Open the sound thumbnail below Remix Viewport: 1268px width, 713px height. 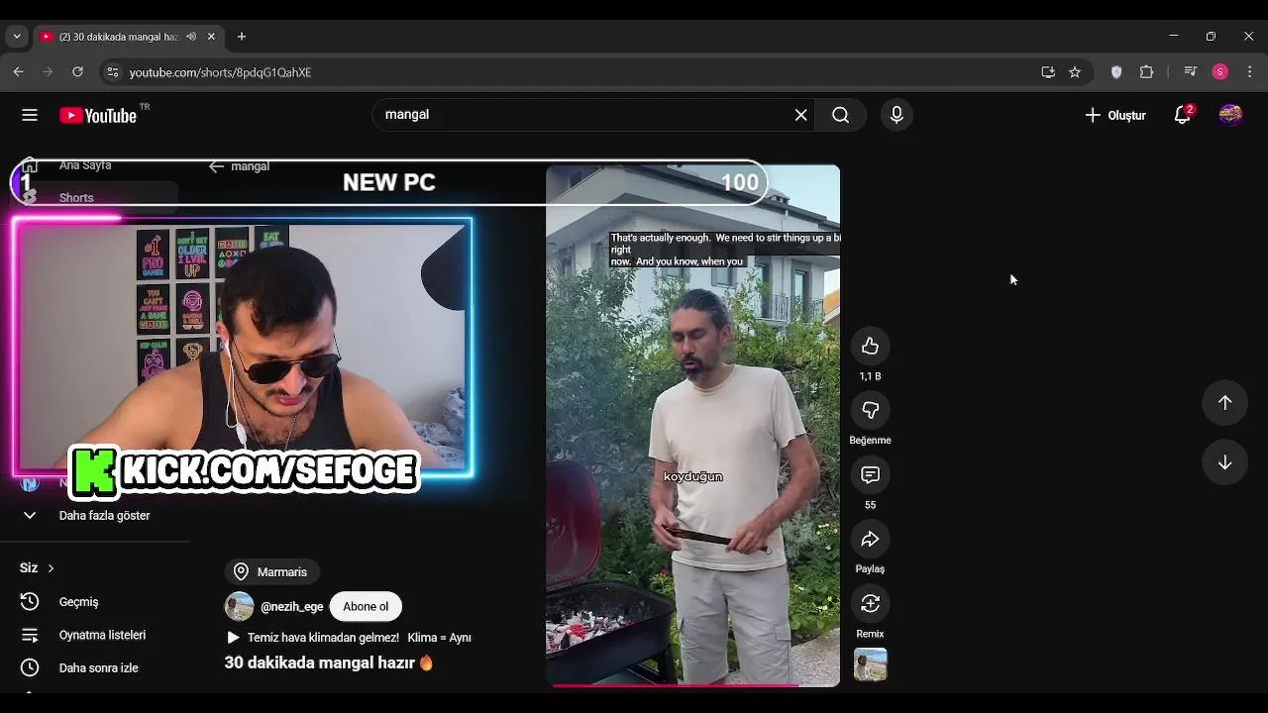coord(871,664)
